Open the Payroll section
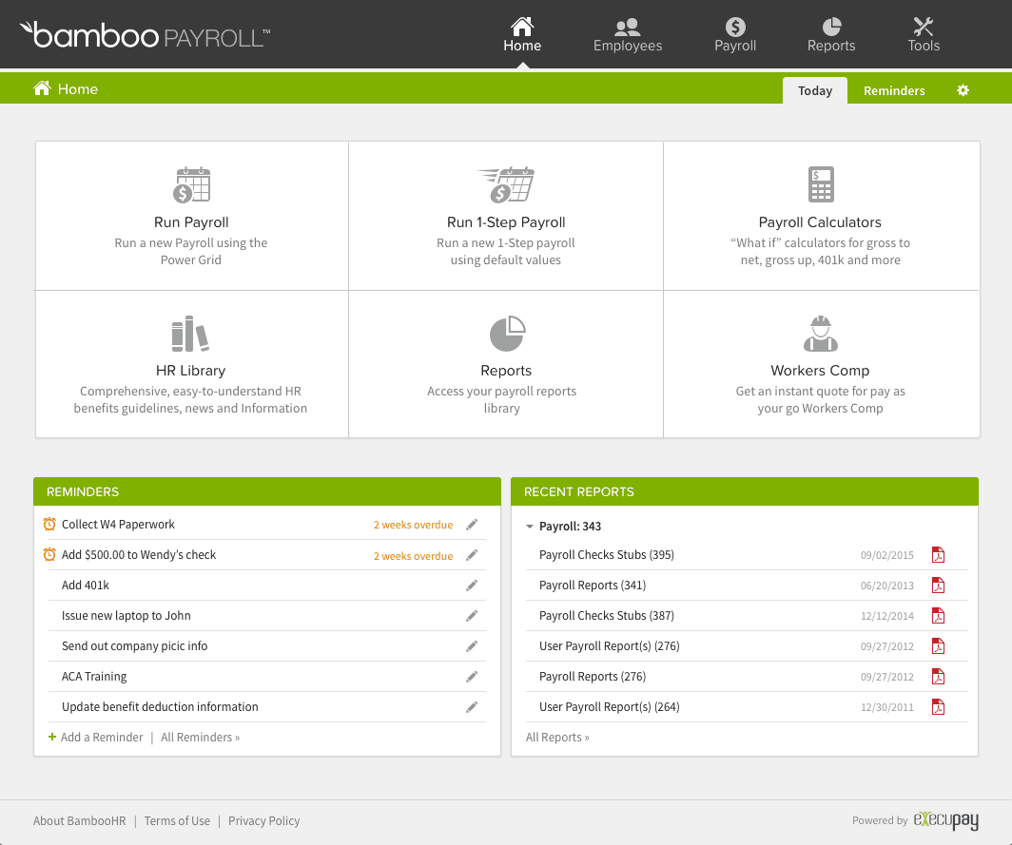The image size is (1012, 845). click(734, 34)
